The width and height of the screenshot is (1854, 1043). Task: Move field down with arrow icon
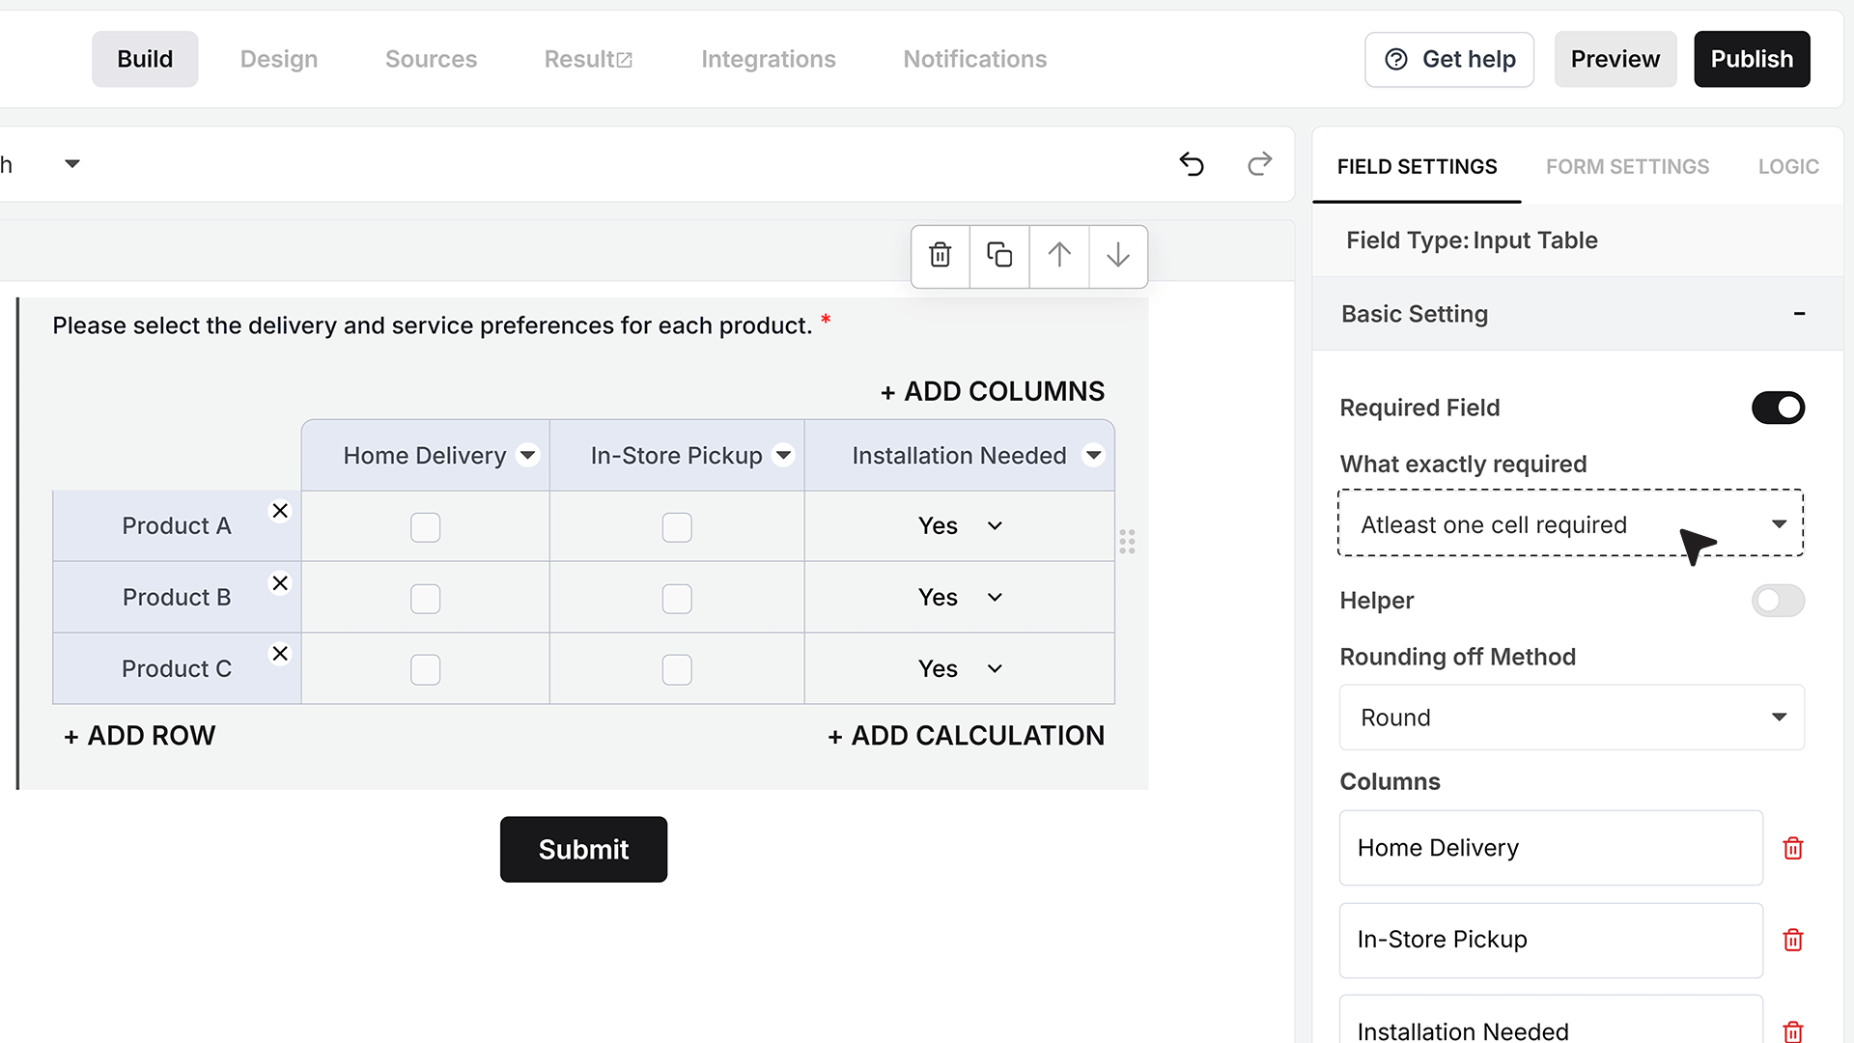click(1118, 256)
